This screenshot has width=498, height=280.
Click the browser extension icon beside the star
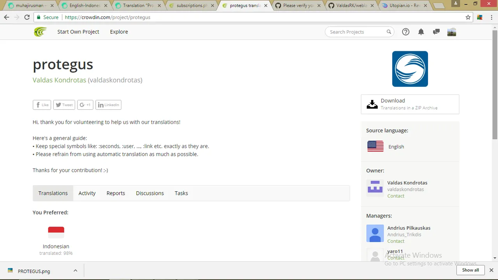[x=480, y=17]
